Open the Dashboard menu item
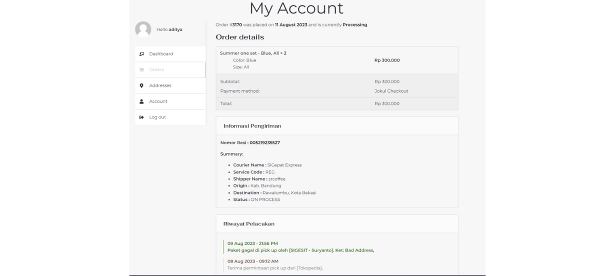 161,54
